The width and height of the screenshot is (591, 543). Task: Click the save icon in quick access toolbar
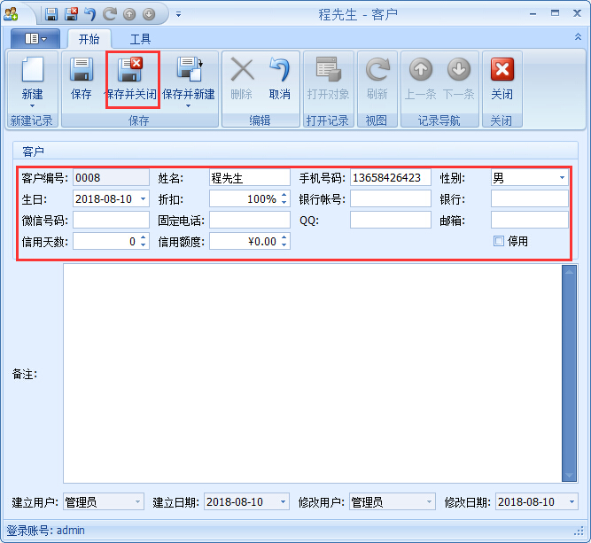51,14
